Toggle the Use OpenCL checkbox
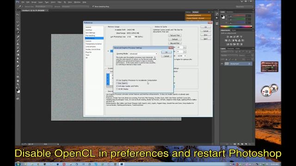The width and height of the screenshot is (296, 166). click(117, 83)
